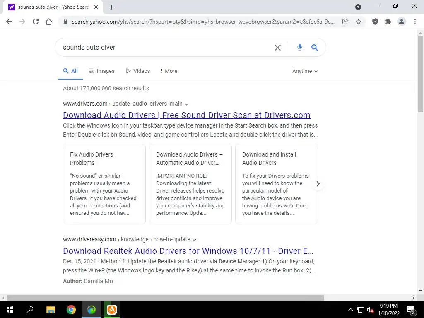The height and width of the screenshot is (318, 424).
Task: Click the 'Author: Camilla Mo' text
Action: (x=88, y=281)
